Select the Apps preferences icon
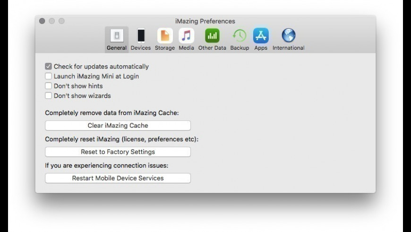 tap(261, 36)
